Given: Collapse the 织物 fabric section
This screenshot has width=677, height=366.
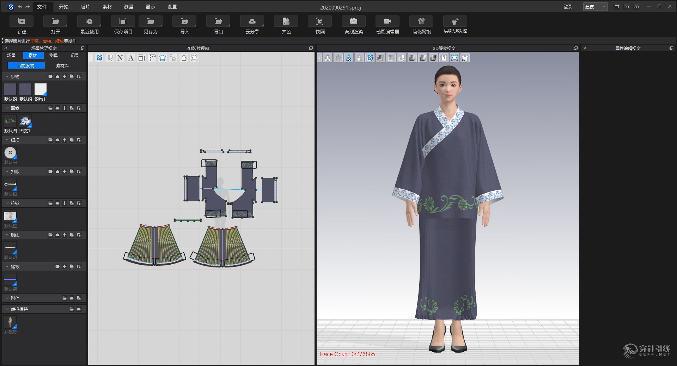Looking at the screenshot, I should 7,76.
